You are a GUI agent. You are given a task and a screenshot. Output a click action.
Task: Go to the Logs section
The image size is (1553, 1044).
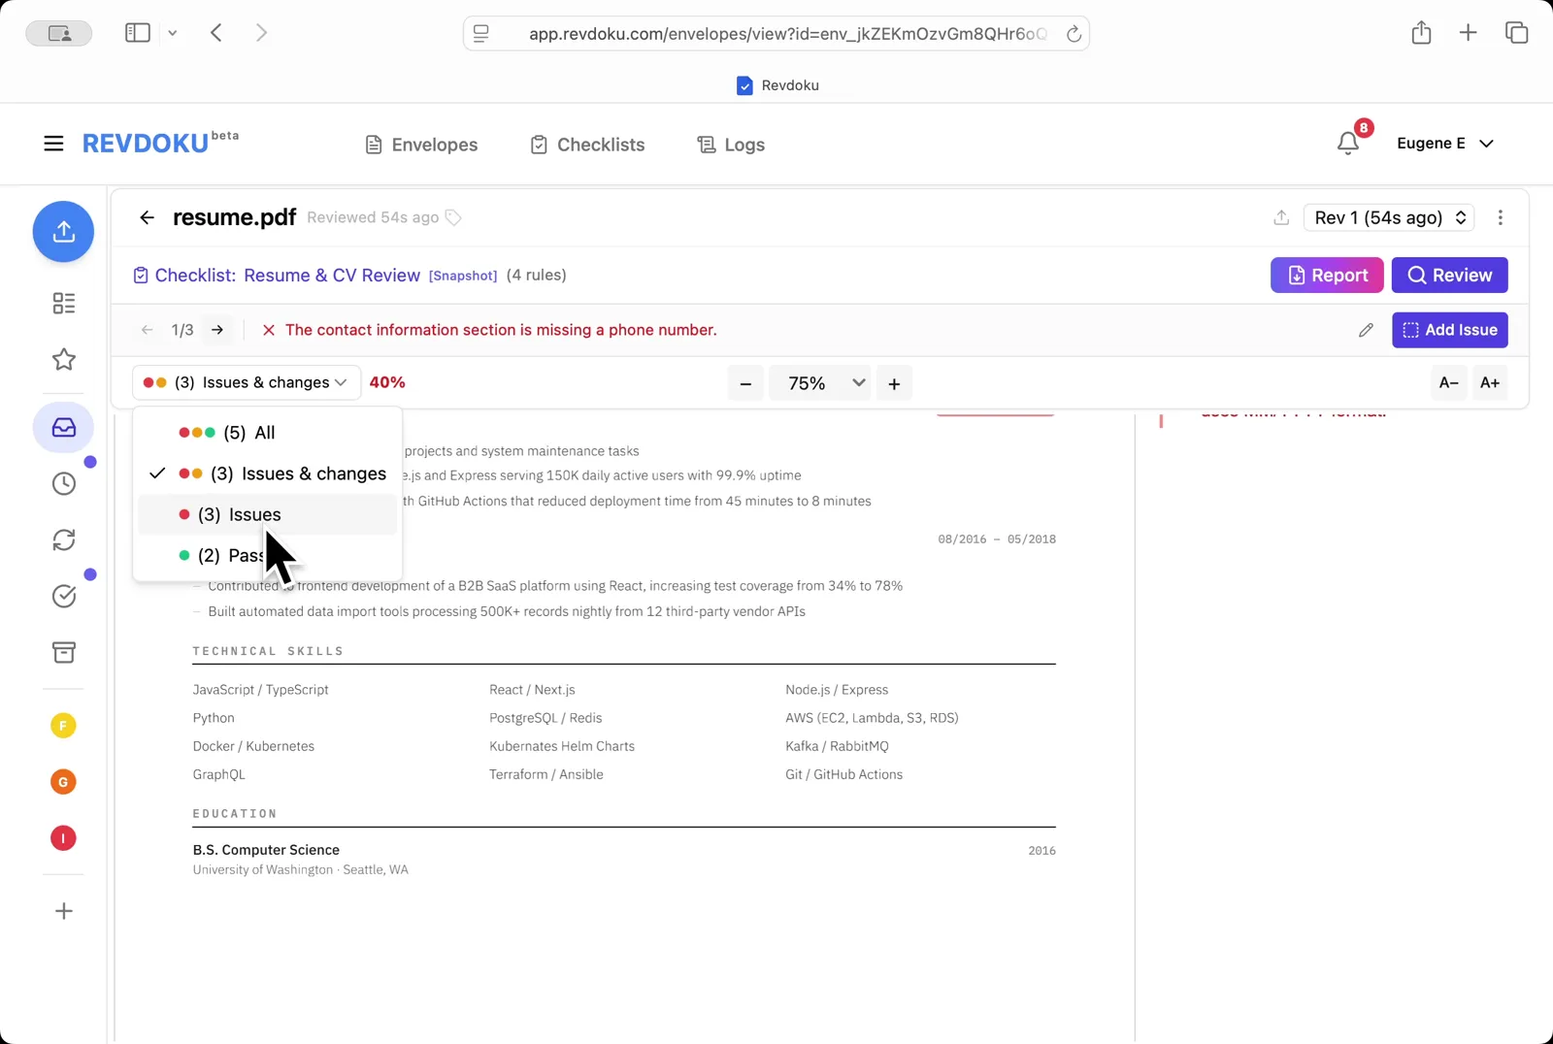[730, 144]
